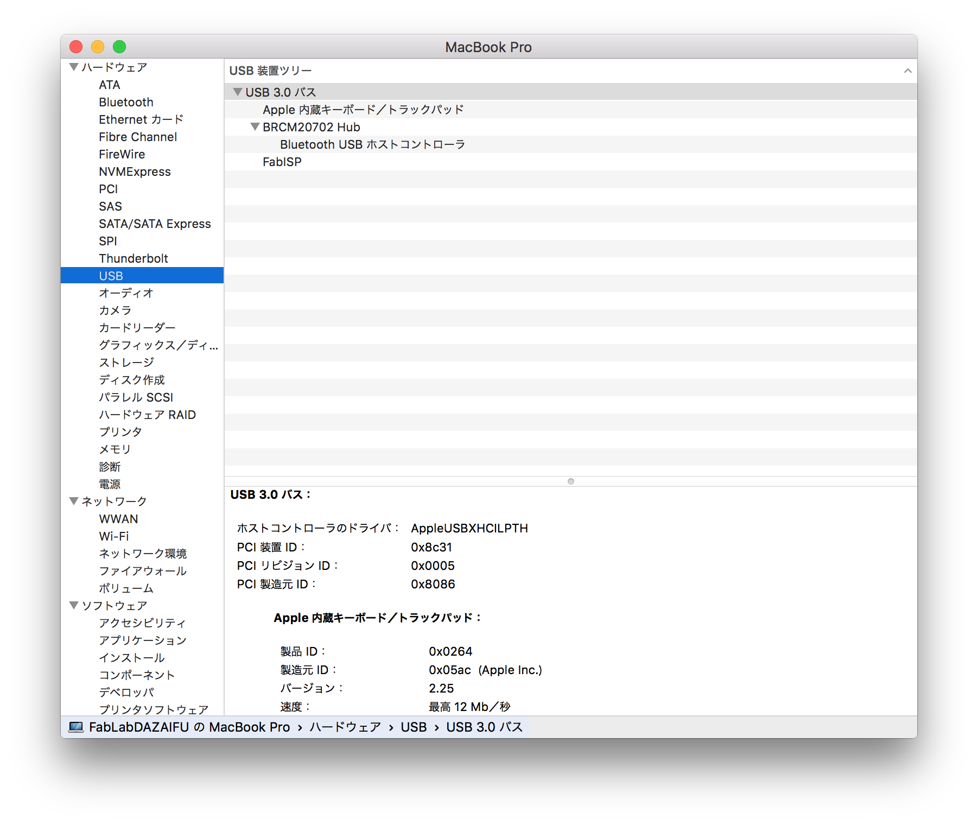Image resolution: width=978 pixels, height=825 pixels.
Task: Select the highlighted USB sidebar item
Action: coord(142,276)
